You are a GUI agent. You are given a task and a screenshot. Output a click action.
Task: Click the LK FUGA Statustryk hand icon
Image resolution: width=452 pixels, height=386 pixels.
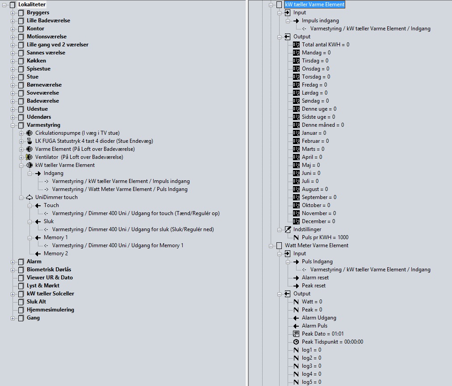[29, 141]
